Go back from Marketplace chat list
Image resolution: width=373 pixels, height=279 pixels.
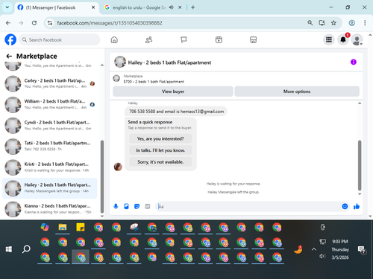point(9,57)
